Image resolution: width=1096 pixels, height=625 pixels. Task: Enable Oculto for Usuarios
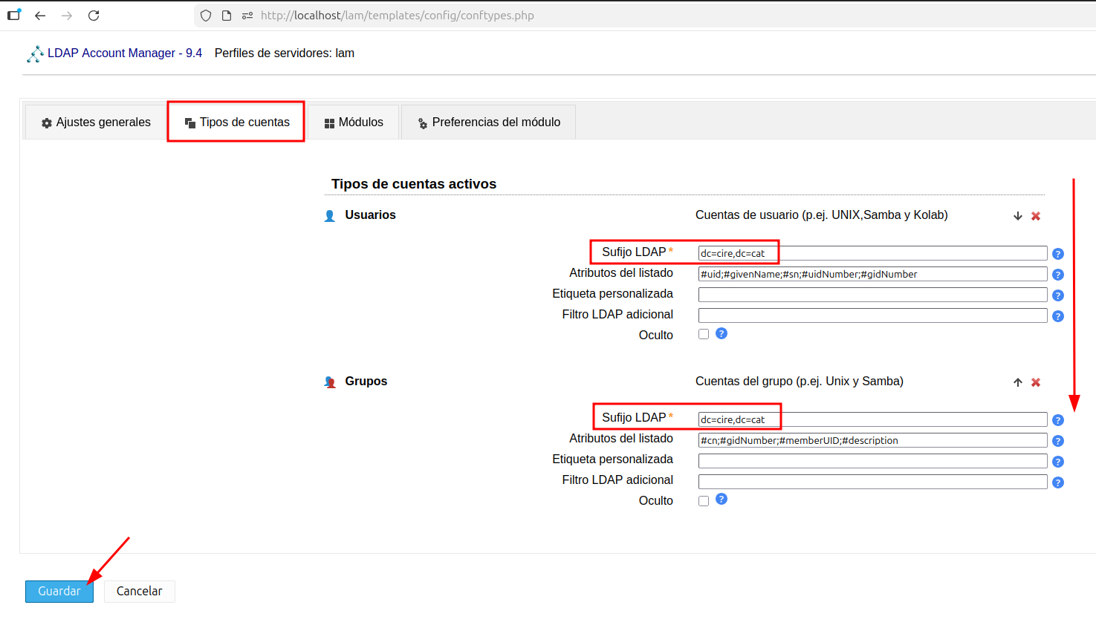pos(703,334)
